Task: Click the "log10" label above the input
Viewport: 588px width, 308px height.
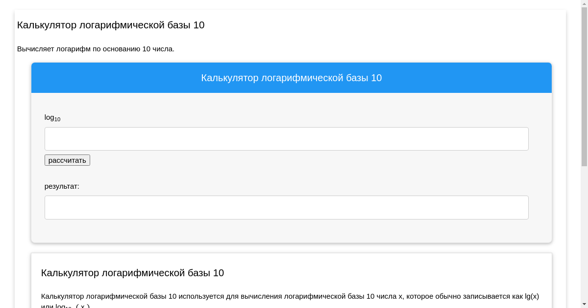Action: click(x=52, y=118)
